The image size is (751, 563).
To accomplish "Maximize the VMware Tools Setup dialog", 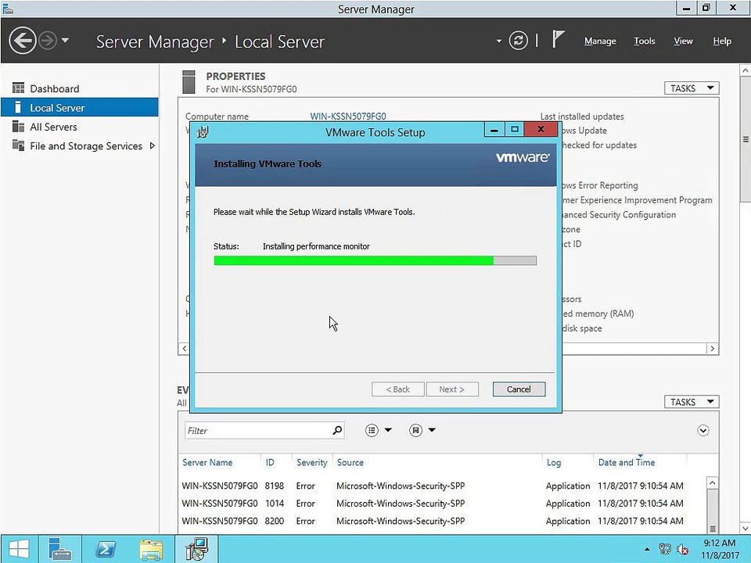I will click(515, 130).
